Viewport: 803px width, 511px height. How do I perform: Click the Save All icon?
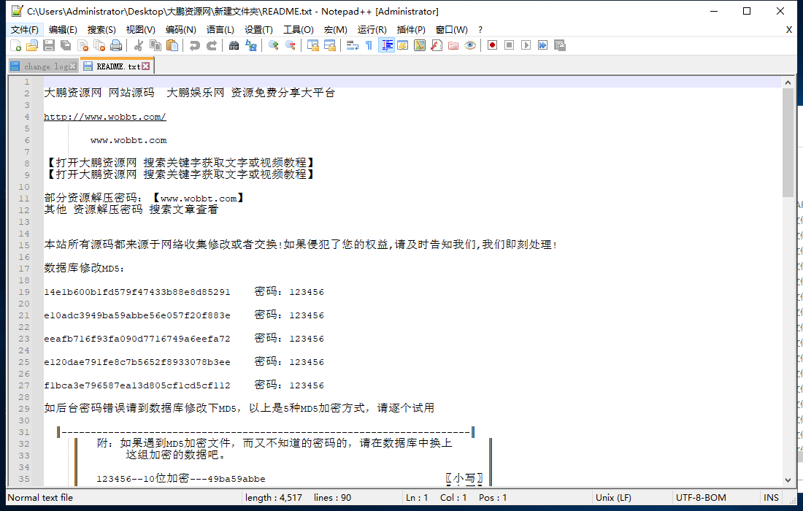pos(65,45)
